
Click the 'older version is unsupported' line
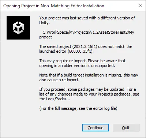77,66
